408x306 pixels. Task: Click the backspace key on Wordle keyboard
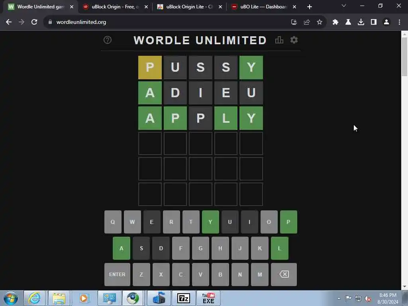[x=284, y=274]
